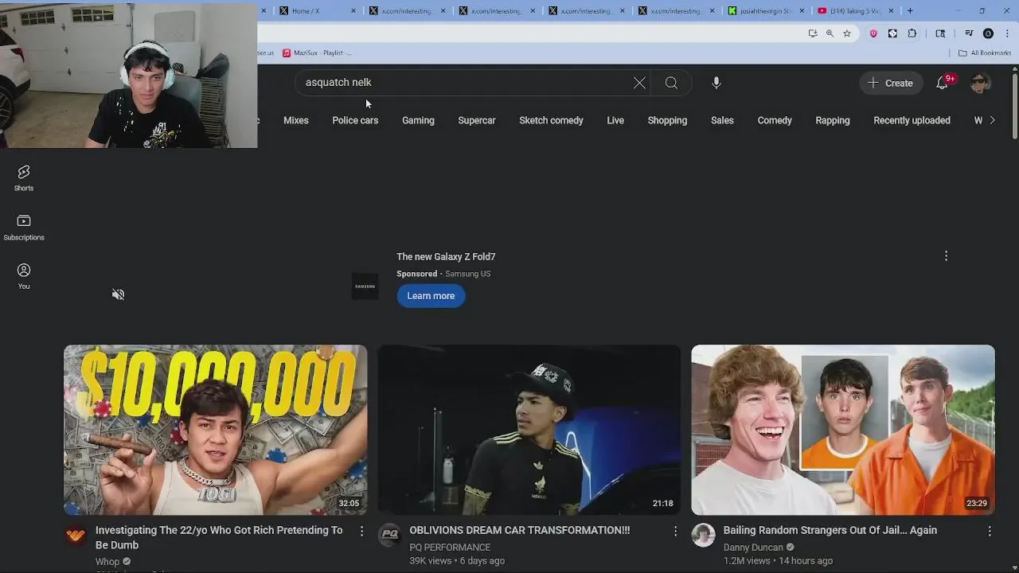The image size is (1019, 573).
Task: Open the MaziSux Playlist bookmark
Action: coord(318,53)
